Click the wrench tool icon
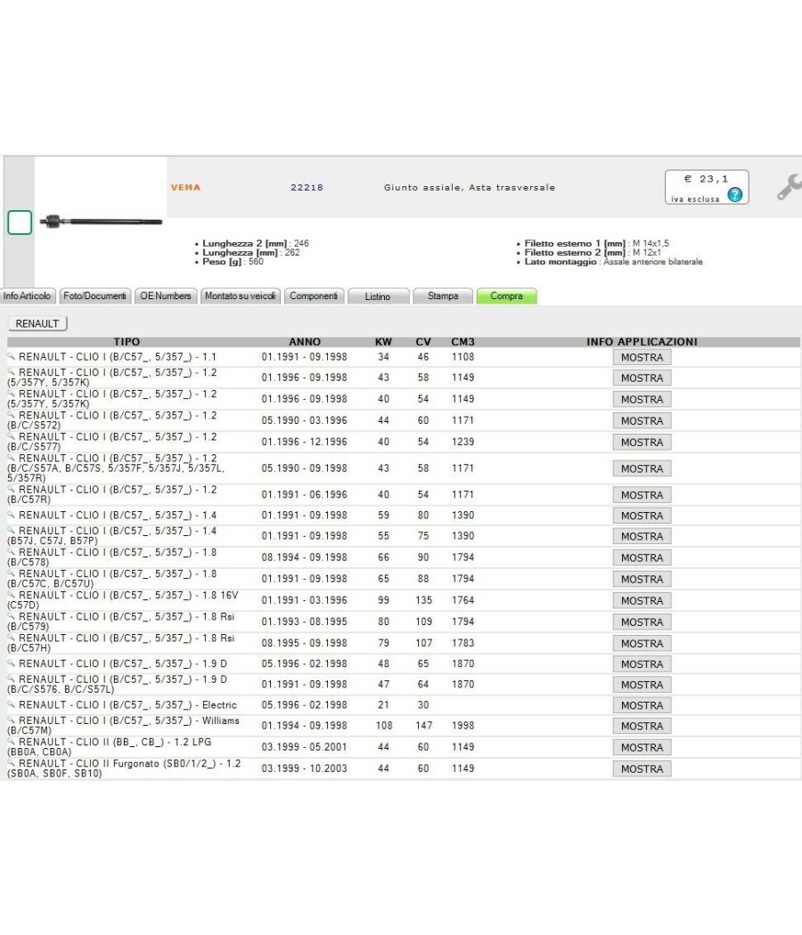The height and width of the screenshot is (935, 802). (789, 186)
